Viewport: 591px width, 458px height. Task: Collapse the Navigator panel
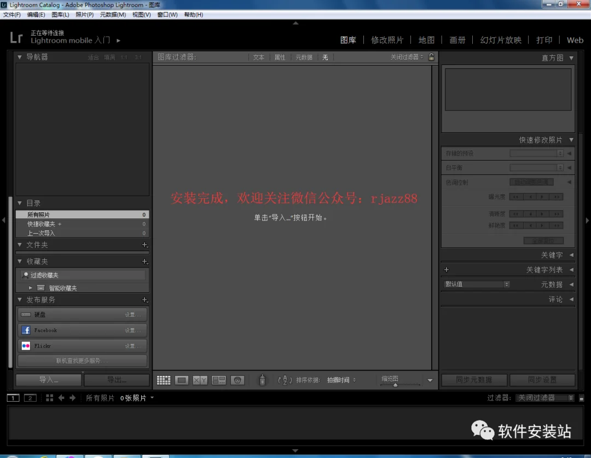pos(20,57)
